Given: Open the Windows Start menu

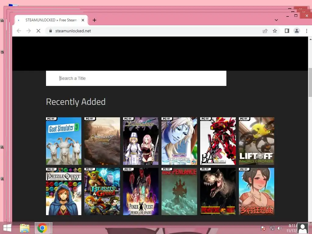Looking at the screenshot, I should 7,228.
